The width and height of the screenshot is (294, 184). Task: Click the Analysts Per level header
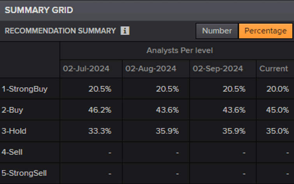tap(180, 51)
